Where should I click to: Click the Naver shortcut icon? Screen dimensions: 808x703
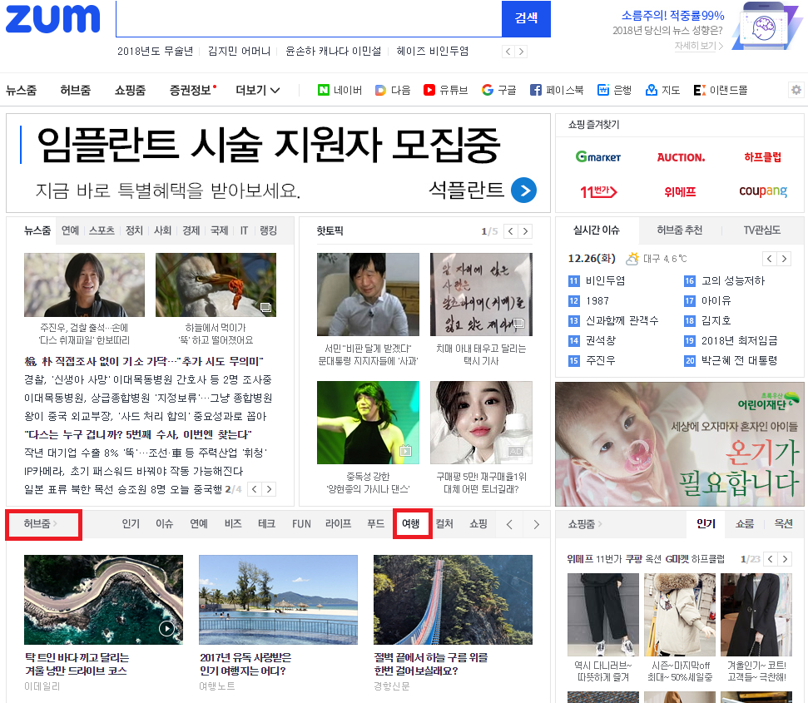point(324,90)
